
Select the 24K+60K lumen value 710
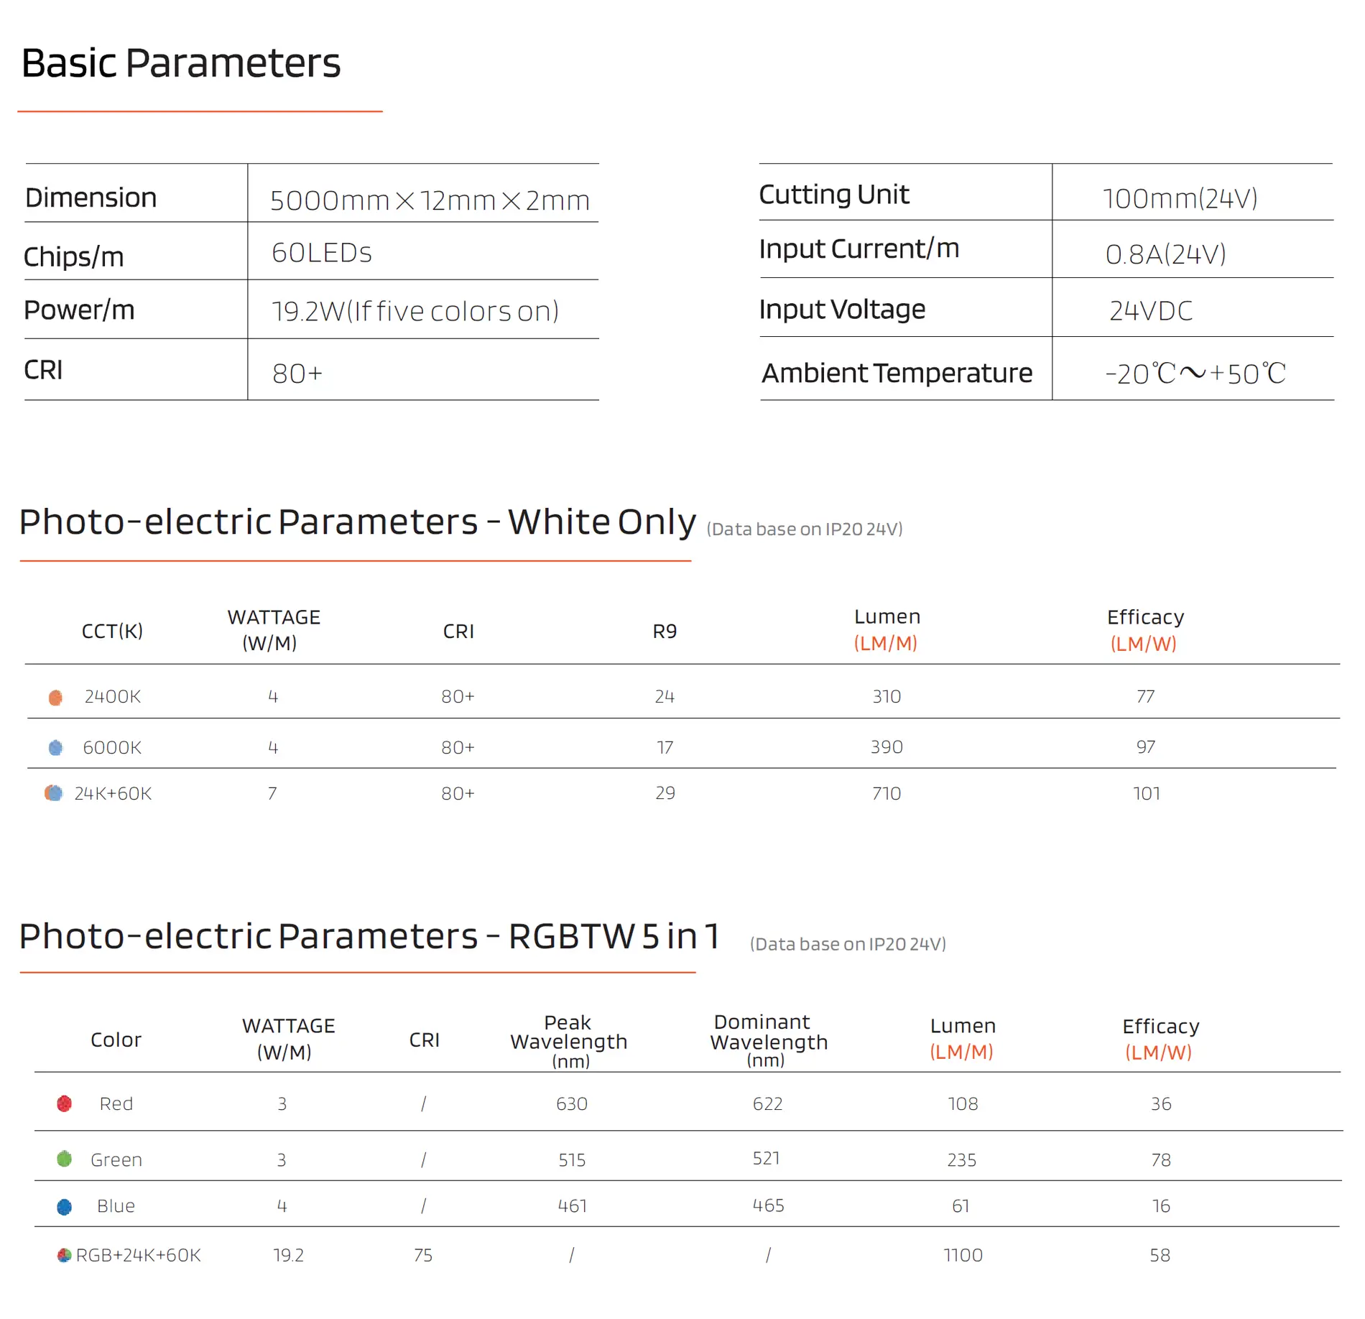[x=887, y=794]
